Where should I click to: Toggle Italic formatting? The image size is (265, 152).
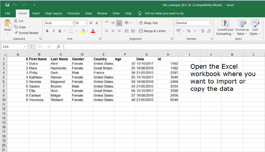(54, 31)
